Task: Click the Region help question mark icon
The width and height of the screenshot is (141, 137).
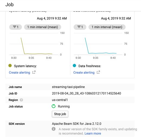Action: [x=21, y=100]
